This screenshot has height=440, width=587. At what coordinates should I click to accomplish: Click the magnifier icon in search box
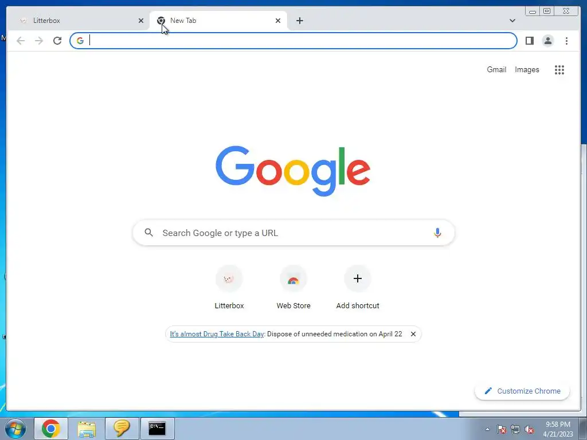pos(148,233)
